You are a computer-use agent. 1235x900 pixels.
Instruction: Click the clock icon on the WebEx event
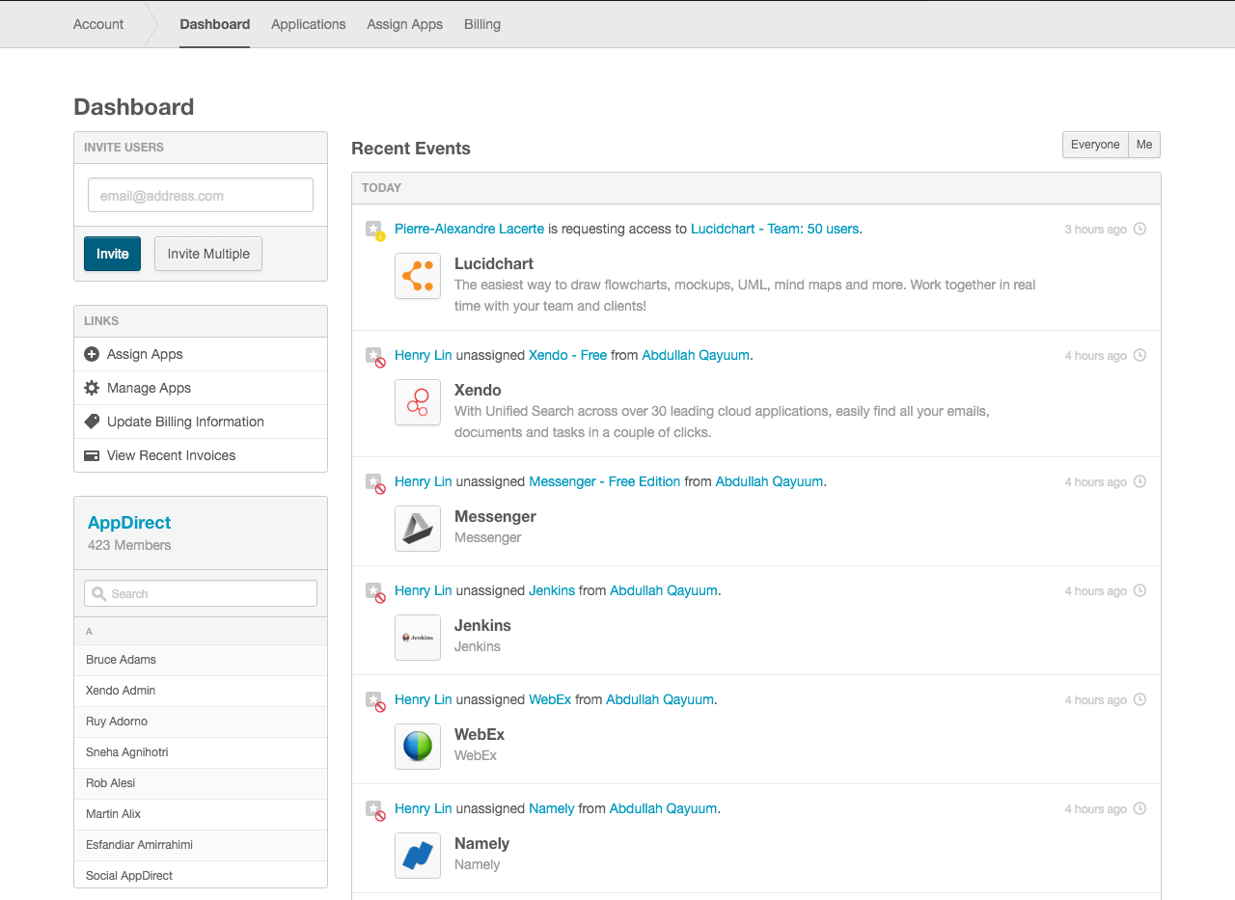[1139, 699]
